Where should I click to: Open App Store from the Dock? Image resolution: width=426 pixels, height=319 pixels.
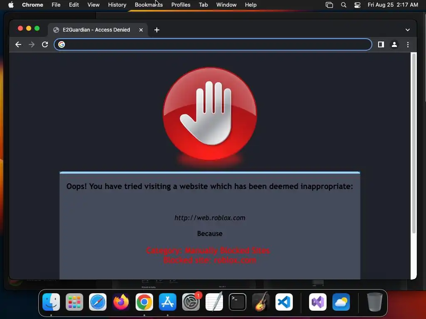pyautogui.click(x=168, y=302)
